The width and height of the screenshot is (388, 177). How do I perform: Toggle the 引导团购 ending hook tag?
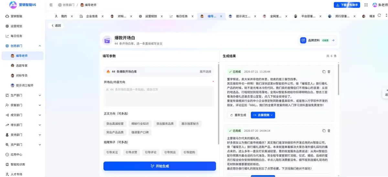tap(189, 152)
